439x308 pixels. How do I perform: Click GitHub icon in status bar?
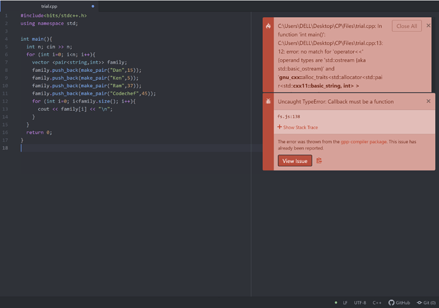coord(400,303)
